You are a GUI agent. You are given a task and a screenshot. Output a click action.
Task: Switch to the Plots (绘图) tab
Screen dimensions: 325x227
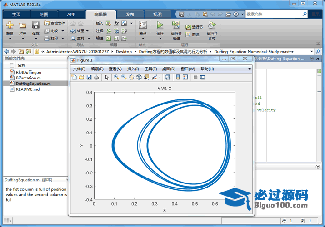(x=44, y=15)
